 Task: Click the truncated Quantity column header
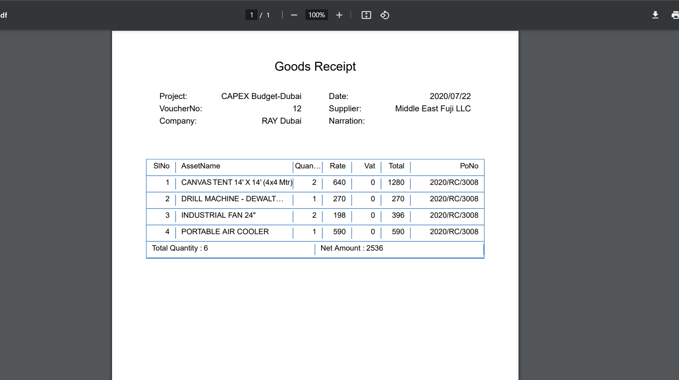(x=307, y=166)
